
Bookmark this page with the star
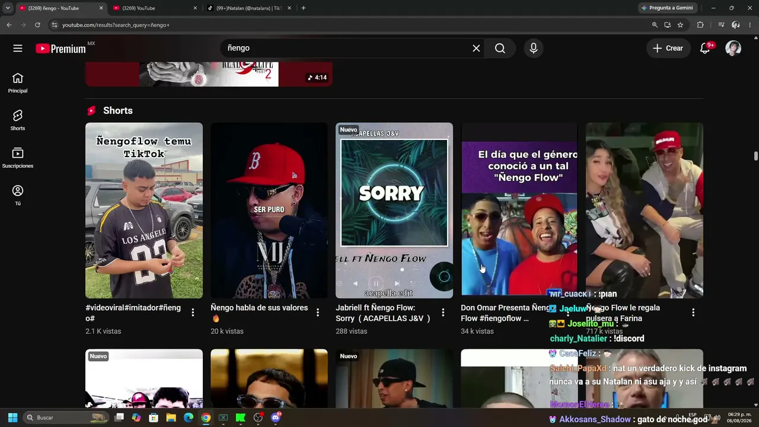[680, 25]
